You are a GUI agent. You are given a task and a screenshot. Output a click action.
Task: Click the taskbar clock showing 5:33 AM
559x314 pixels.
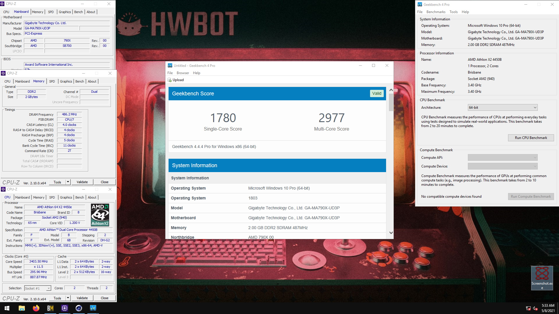[548, 308]
